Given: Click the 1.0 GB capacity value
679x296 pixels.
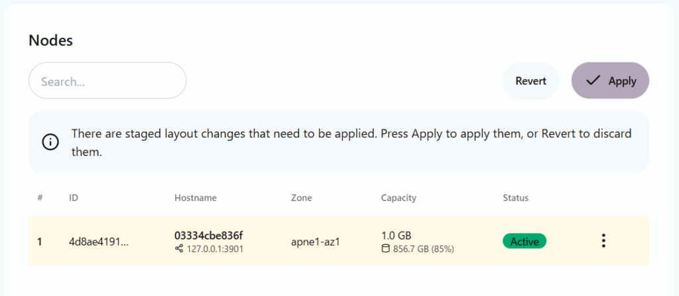Looking at the screenshot, I should coord(396,235).
